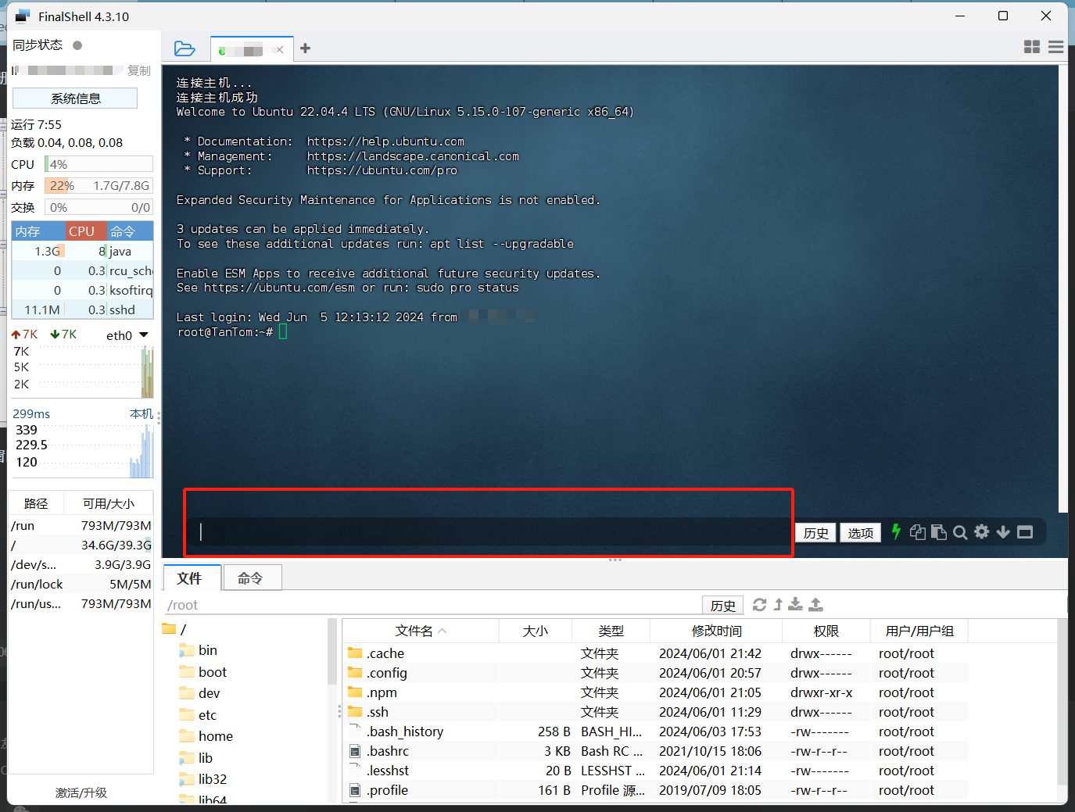Upload a file icon
This screenshot has width=1075, height=812.
tap(815, 604)
